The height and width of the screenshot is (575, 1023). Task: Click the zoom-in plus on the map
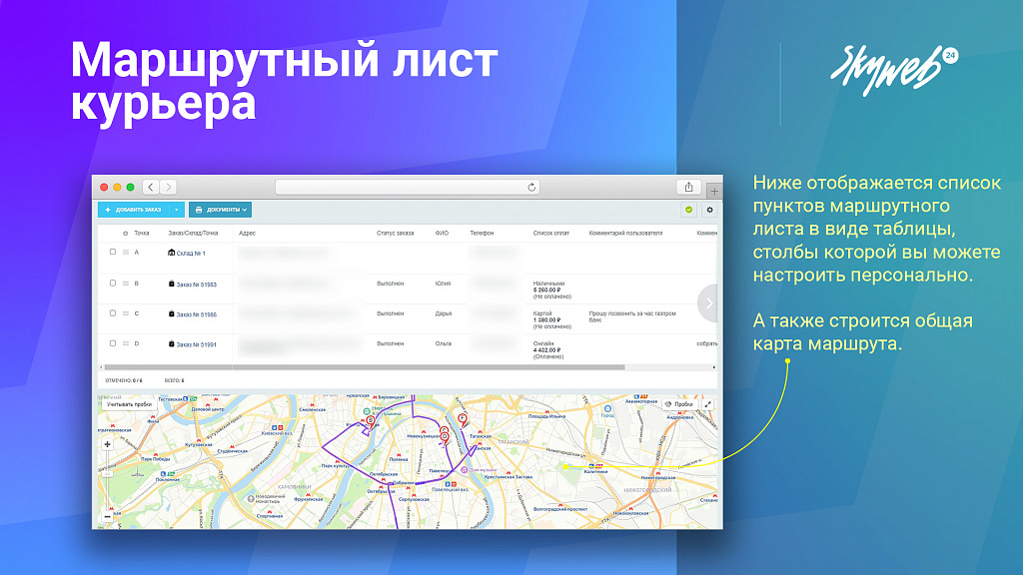pyautogui.click(x=107, y=444)
